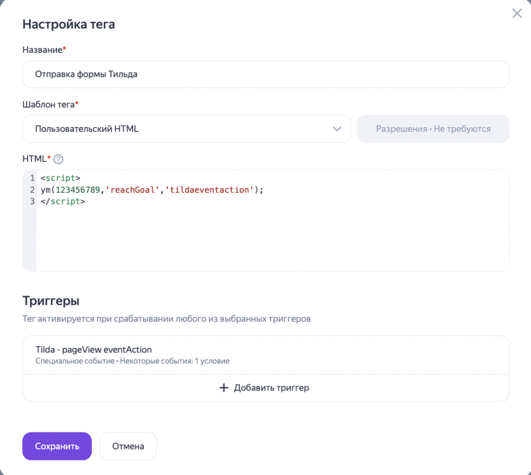
Task: Click the plus icon beside Добавить триггер
Action: coord(224,388)
